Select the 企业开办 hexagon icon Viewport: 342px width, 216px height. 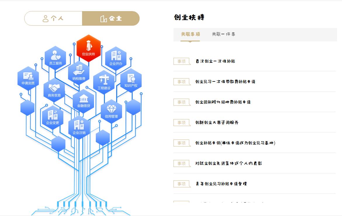coord(116,58)
